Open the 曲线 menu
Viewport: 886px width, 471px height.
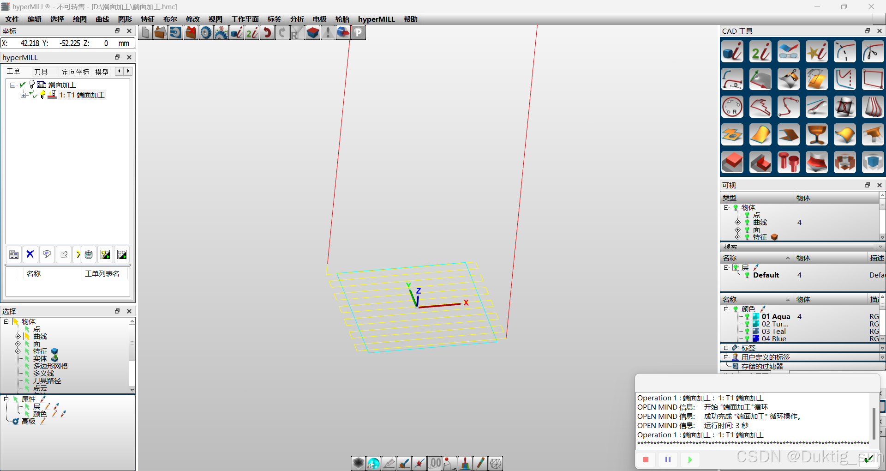click(102, 19)
